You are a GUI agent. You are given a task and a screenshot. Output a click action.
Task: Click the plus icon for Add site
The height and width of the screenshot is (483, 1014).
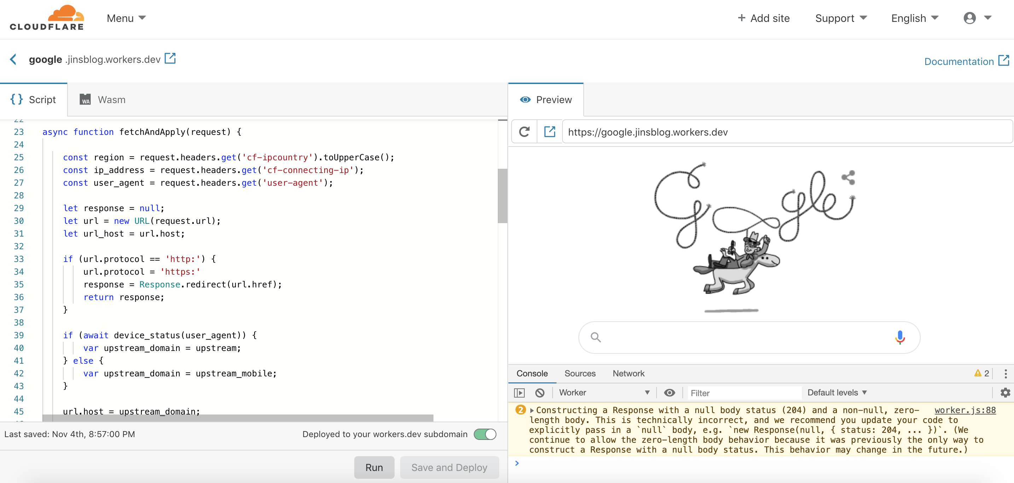pos(741,18)
